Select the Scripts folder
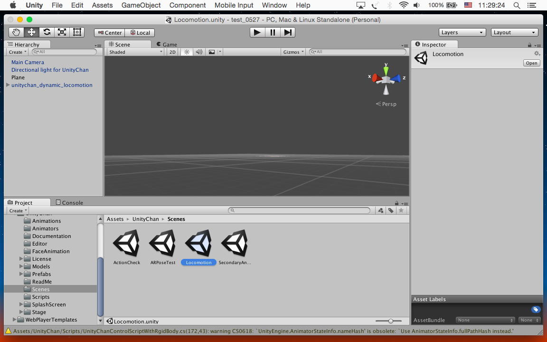Image resolution: width=547 pixels, height=342 pixels. pyautogui.click(x=40, y=297)
